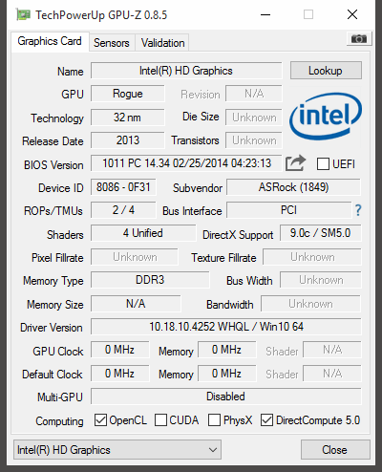The width and height of the screenshot is (382, 472).
Task: Click the BIOS Version text field
Action: (186, 163)
